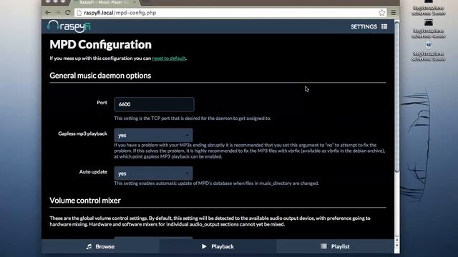Click the Port label

(x=102, y=103)
